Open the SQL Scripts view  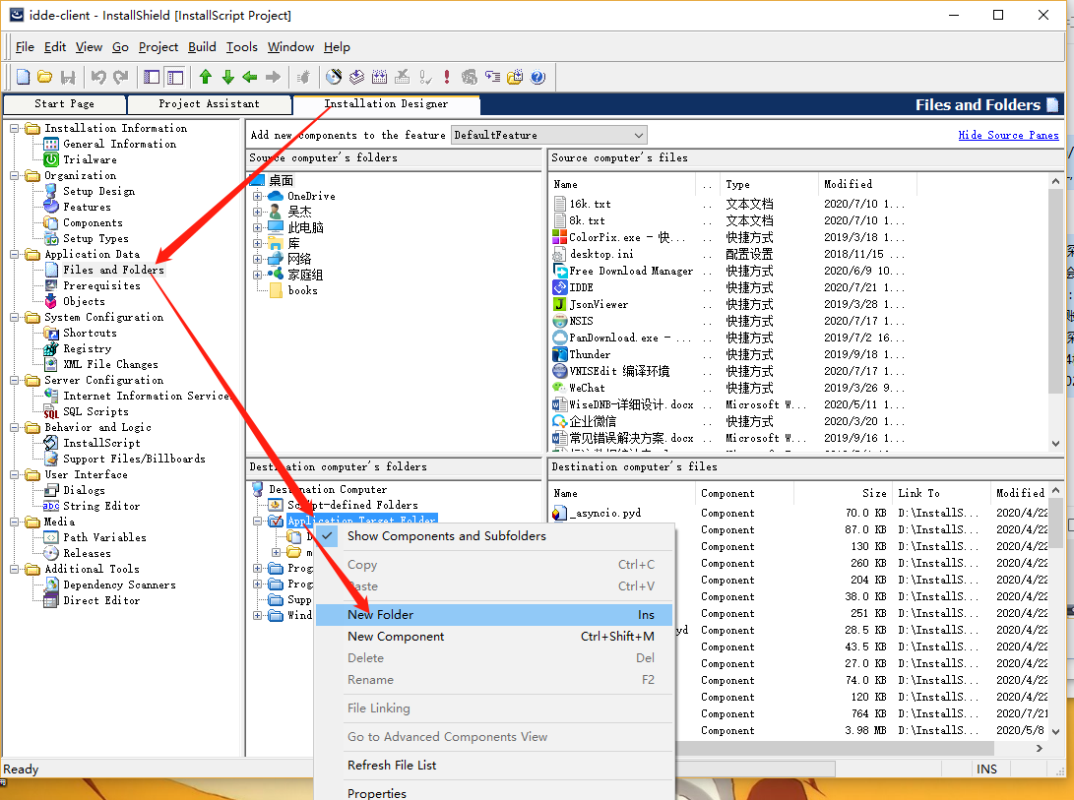click(x=95, y=411)
